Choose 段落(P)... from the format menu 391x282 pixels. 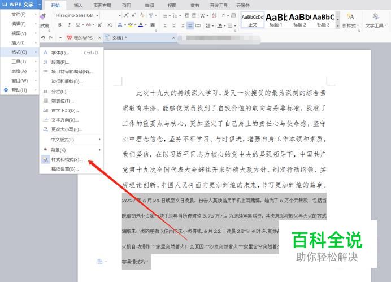pyautogui.click(x=71, y=62)
